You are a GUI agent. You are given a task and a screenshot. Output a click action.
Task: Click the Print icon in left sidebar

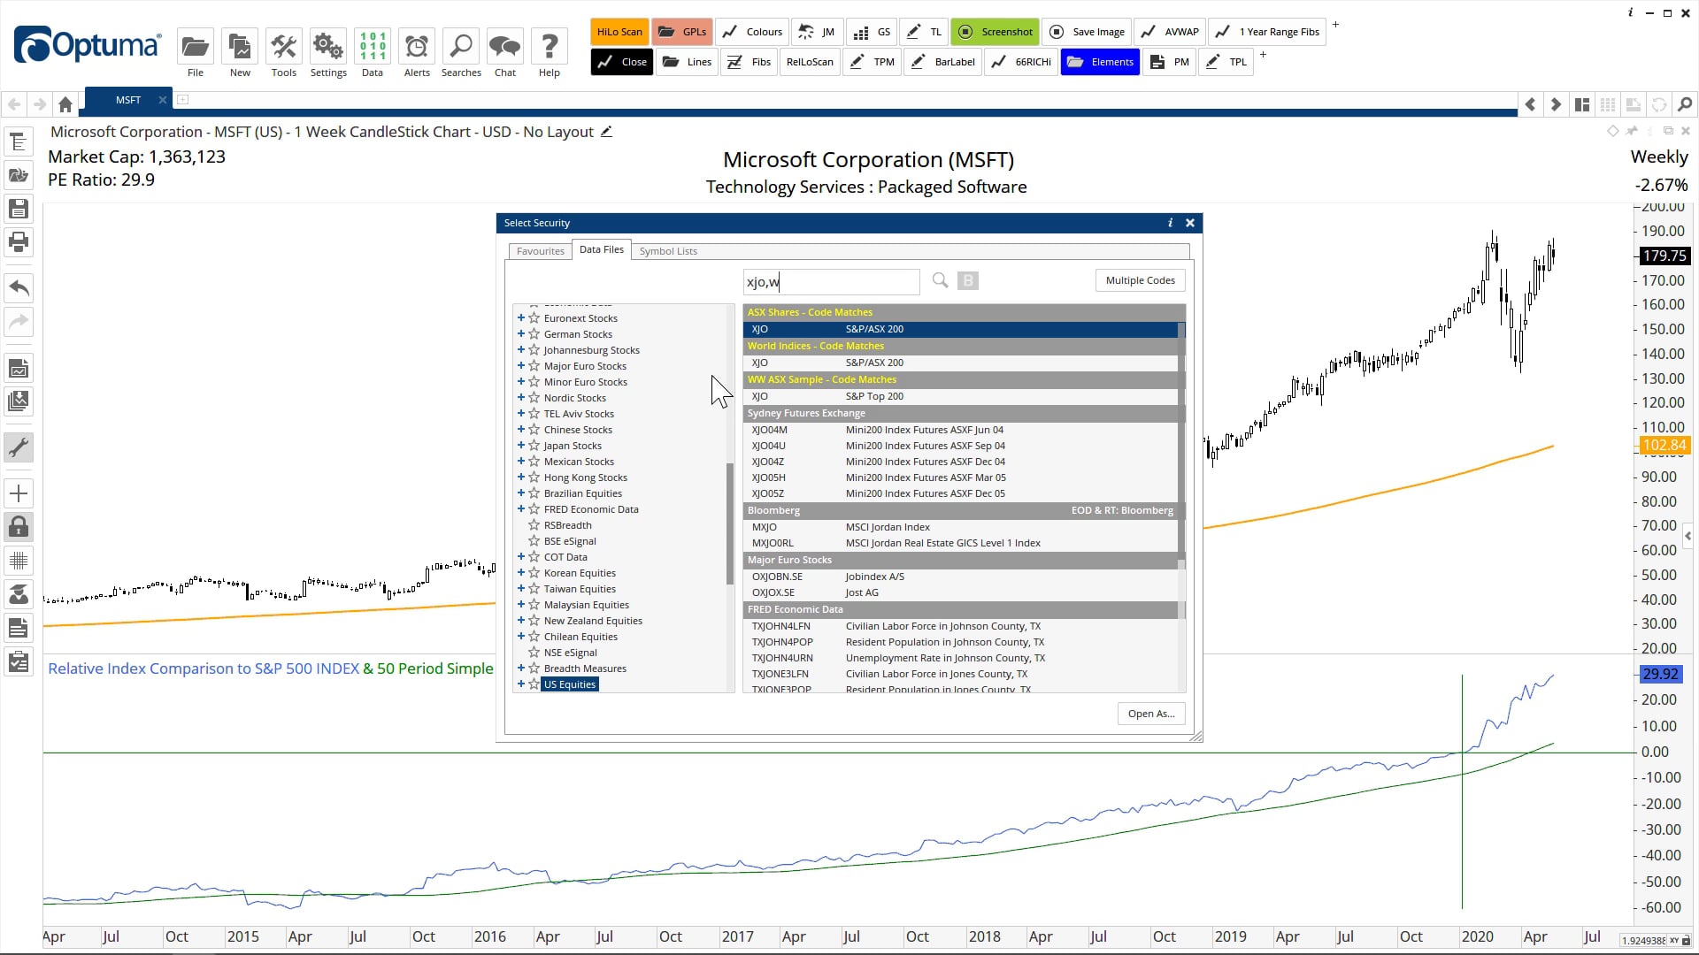coord(19,241)
